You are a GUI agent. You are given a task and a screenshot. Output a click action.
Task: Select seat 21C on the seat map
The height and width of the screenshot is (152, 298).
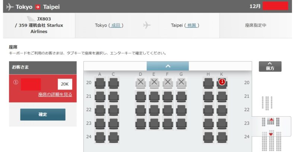(x=114, y=97)
